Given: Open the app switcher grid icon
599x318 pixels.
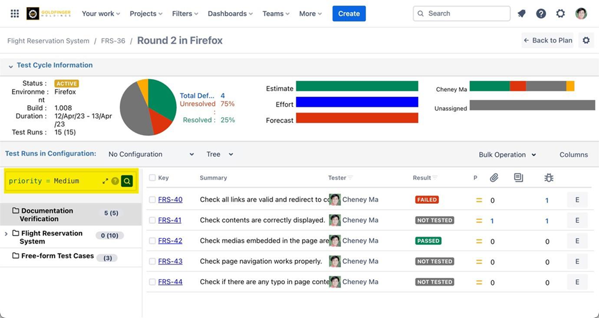Looking at the screenshot, I should [x=15, y=13].
